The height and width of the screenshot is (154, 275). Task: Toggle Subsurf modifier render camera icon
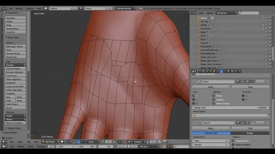(x=238, y=123)
